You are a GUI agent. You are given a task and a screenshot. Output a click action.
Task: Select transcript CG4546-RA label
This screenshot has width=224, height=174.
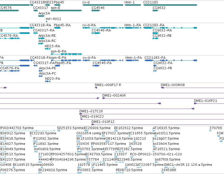(x=101, y=30)
